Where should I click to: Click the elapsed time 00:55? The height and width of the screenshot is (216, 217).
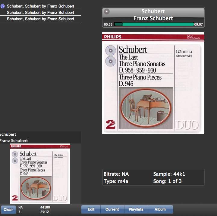108,24
